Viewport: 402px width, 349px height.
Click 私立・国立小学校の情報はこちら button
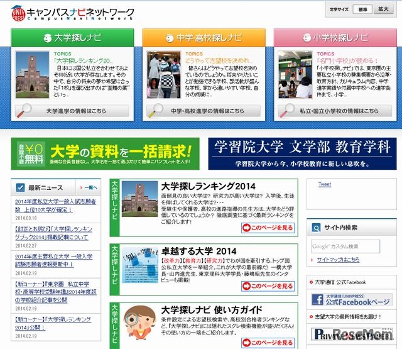click(335, 111)
